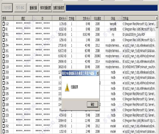Click the greyed pause/continue button
The width and height of the screenshot is (159, 134).
[20, 8]
